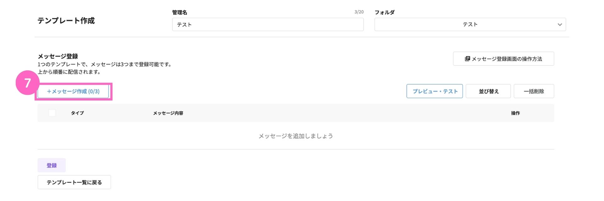Click the book icon beside メッセージ登録画面の操作方法
The image size is (604, 201).
[467, 59]
